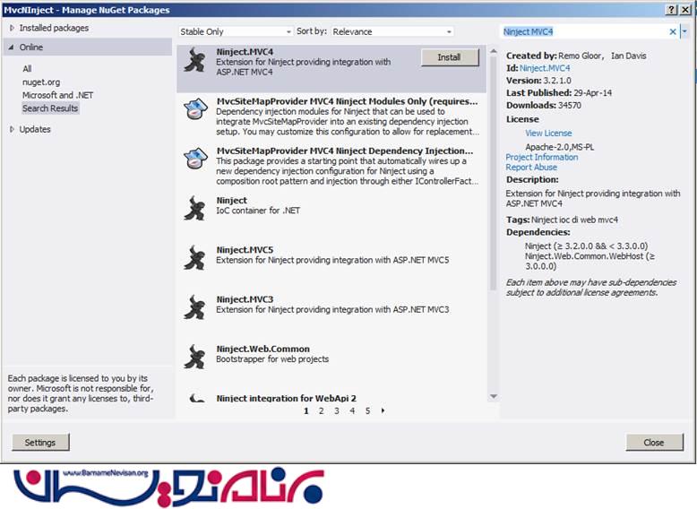Click the Ninject.Web.Common package icon
Viewport: 697px width, 509px height.
[194, 357]
